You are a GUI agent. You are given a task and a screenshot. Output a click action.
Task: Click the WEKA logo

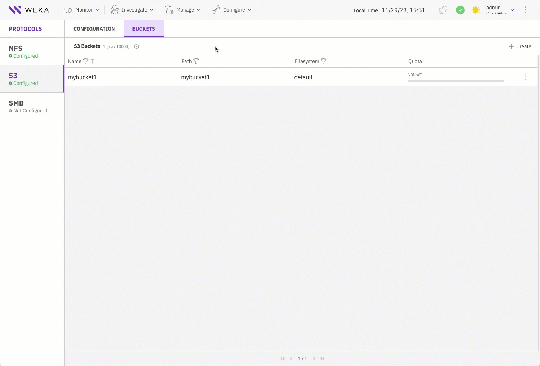pyautogui.click(x=29, y=10)
